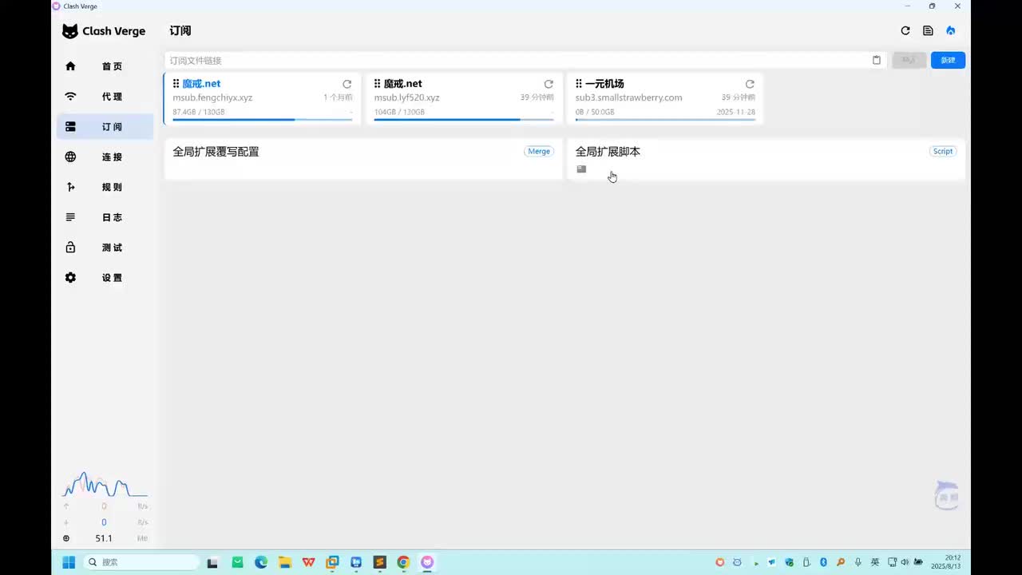This screenshot has width=1022, height=575.
Task: Click the gear settings icon in sidebar
Action: pos(70,278)
